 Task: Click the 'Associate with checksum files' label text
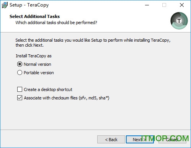point(67,98)
